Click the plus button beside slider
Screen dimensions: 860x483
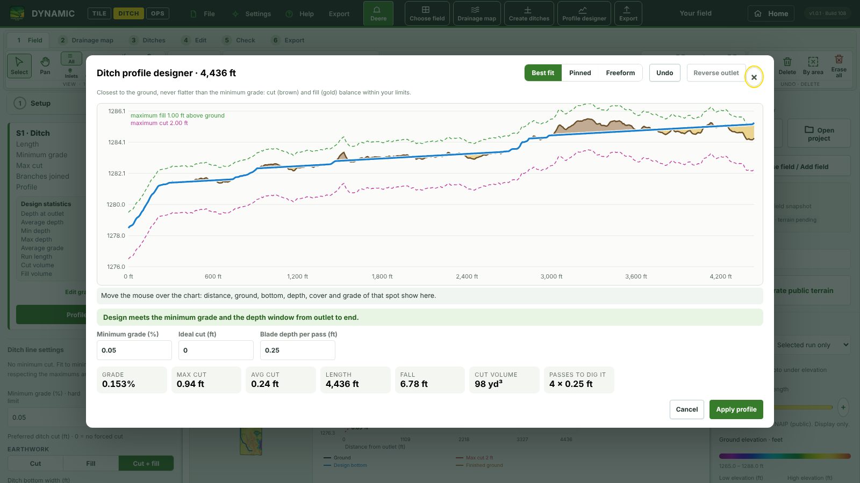(843, 407)
